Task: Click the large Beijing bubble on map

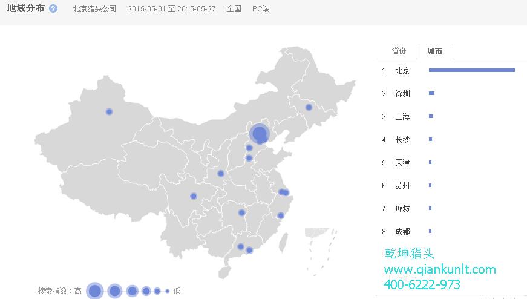Action: pos(259,134)
